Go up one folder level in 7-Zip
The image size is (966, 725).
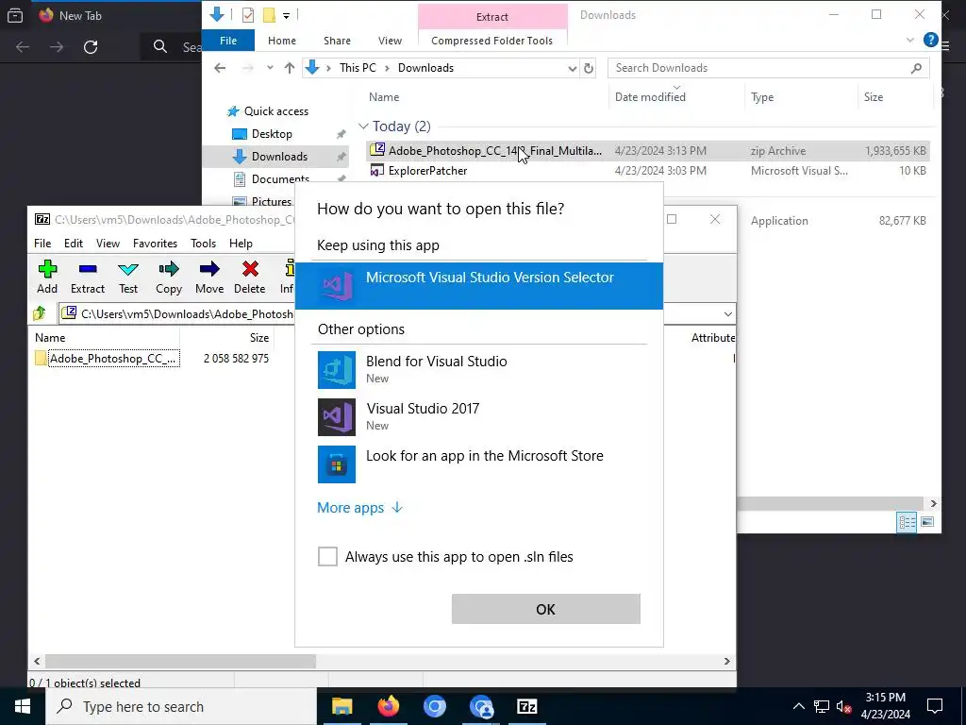click(x=40, y=313)
